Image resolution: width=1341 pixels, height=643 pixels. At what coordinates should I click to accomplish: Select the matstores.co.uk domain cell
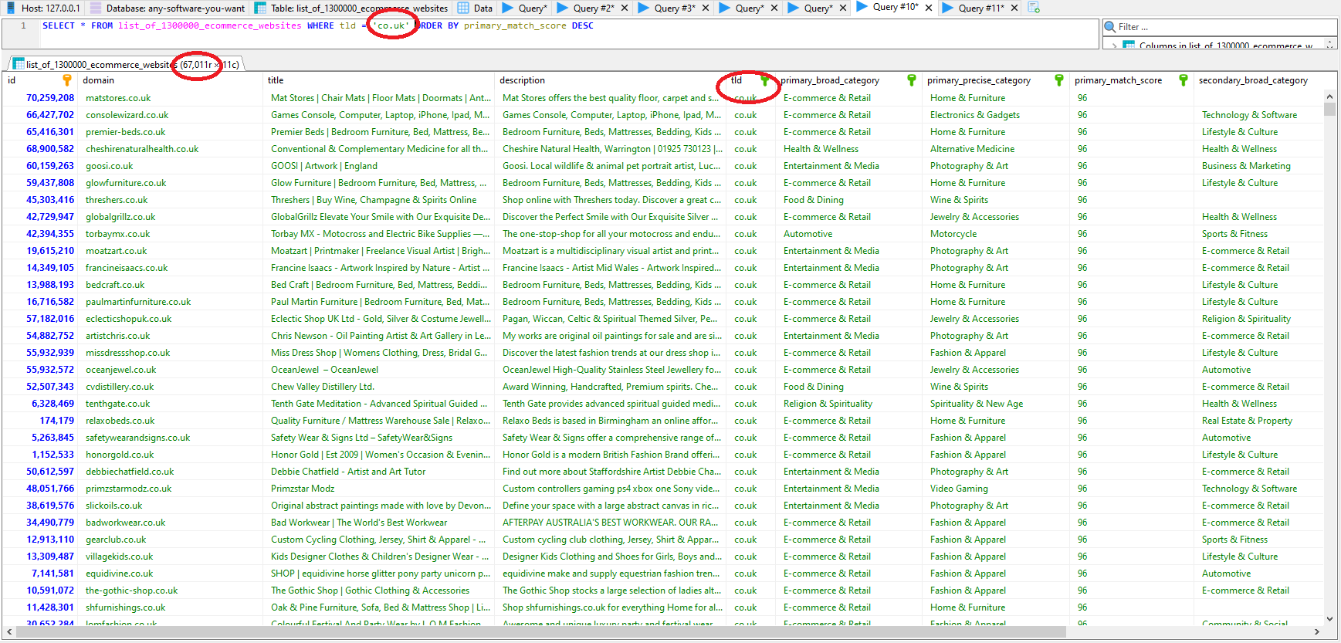click(x=171, y=98)
